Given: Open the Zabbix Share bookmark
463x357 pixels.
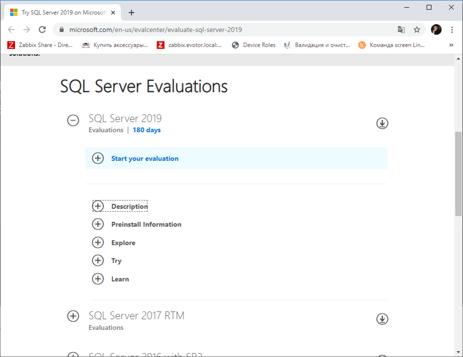Looking at the screenshot, I should (x=40, y=45).
